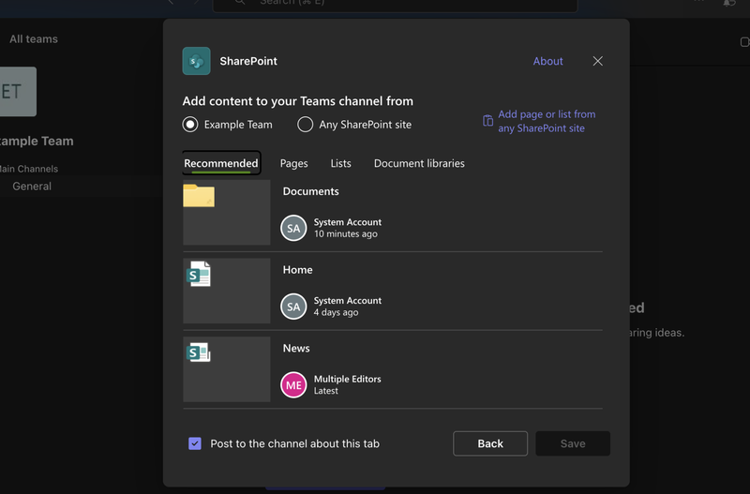Switch to the Document libraries tab
This screenshot has height=494, width=750.
(x=419, y=163)
